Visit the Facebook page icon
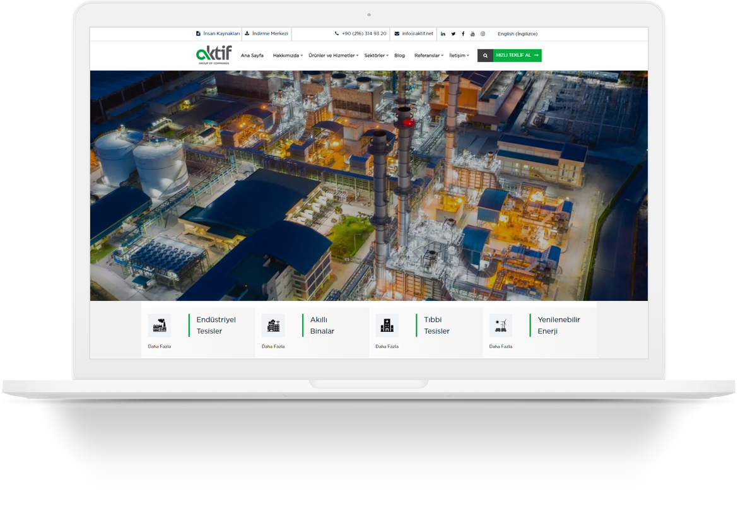Screen dimensions: 738x506 (463, 34)
